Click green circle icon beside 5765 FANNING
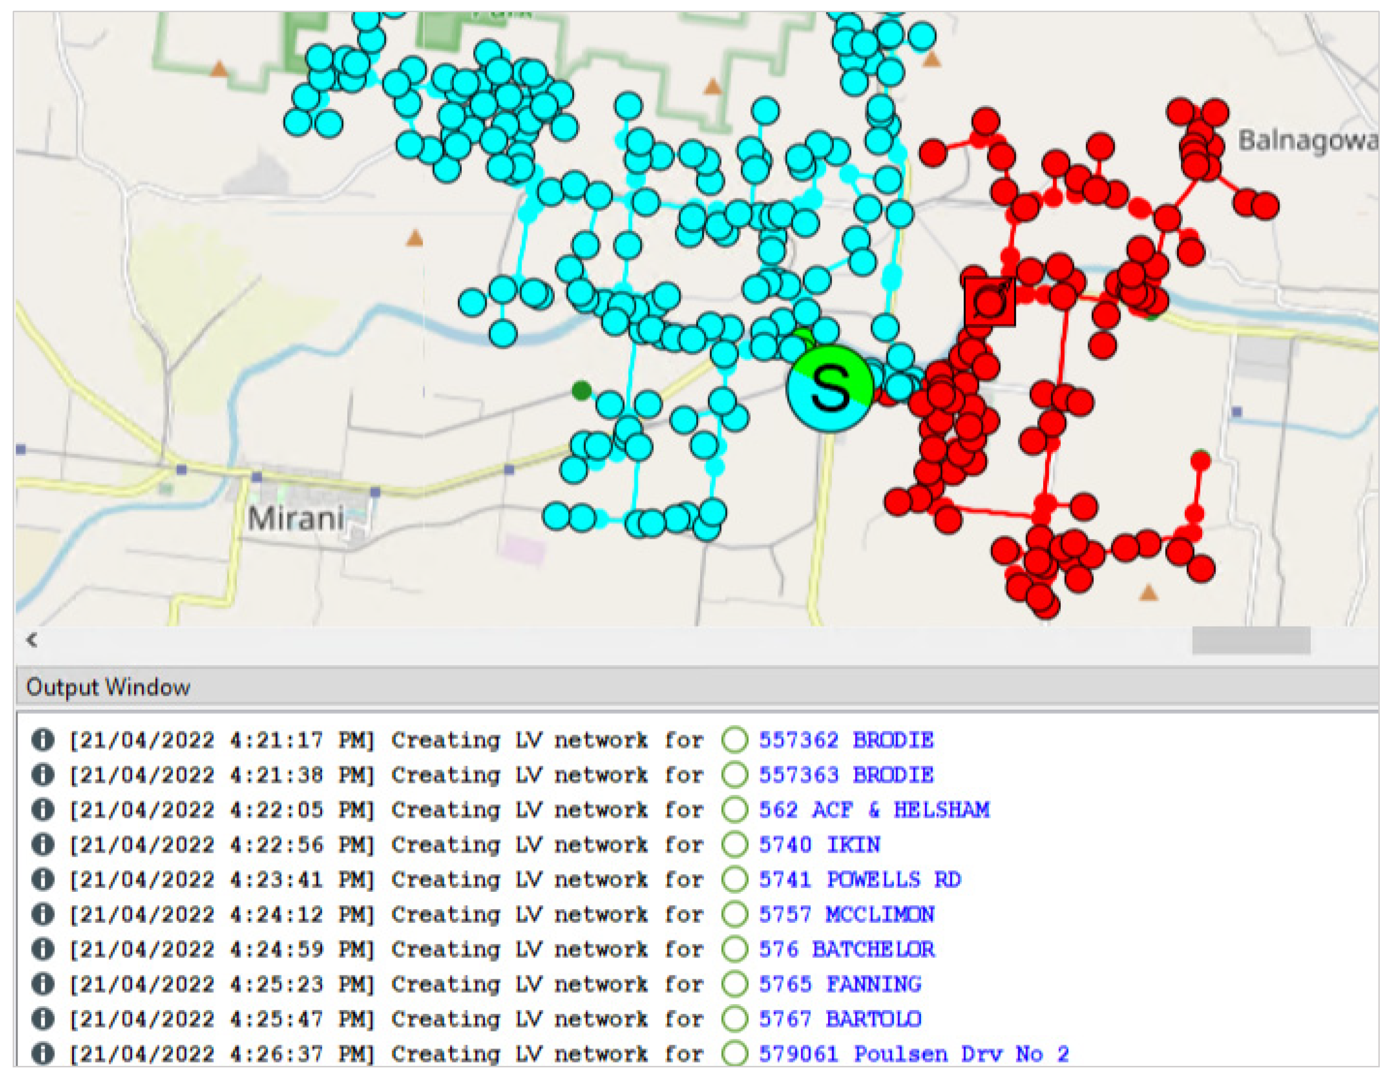 point(734,984)
